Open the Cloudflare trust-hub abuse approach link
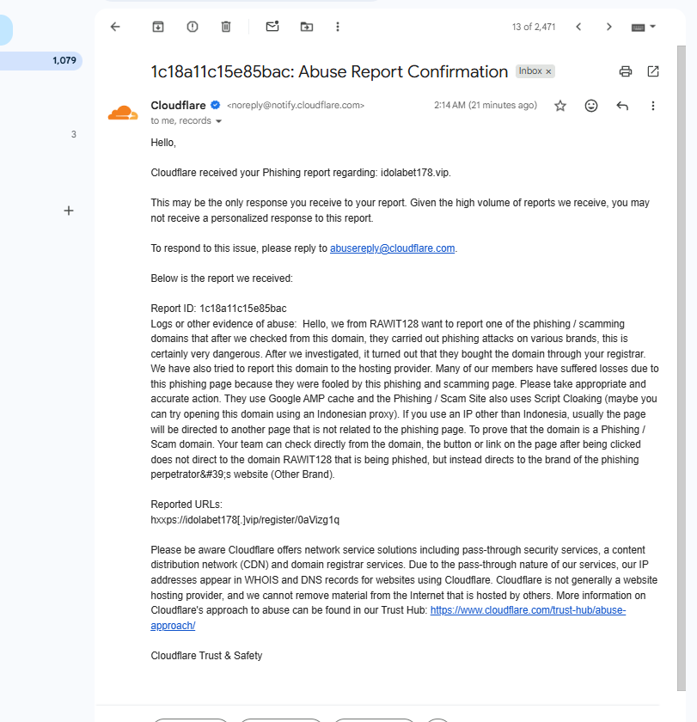This screenshot has height=722, width=697. click(x=528, y=610)
